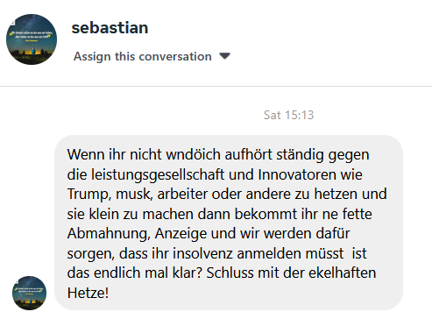This screenshot has width=432, height=326.
Task: Open contact name "sebastian" in the header
Action: 110,28
